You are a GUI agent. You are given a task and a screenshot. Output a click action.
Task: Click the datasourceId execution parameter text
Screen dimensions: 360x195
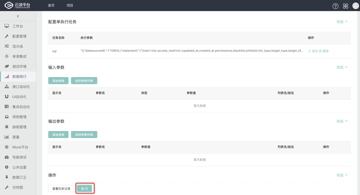pyautogui.click(x=192, y=51)
